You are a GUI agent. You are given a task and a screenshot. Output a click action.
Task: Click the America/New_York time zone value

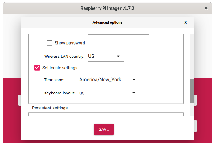tap(100, 80)
